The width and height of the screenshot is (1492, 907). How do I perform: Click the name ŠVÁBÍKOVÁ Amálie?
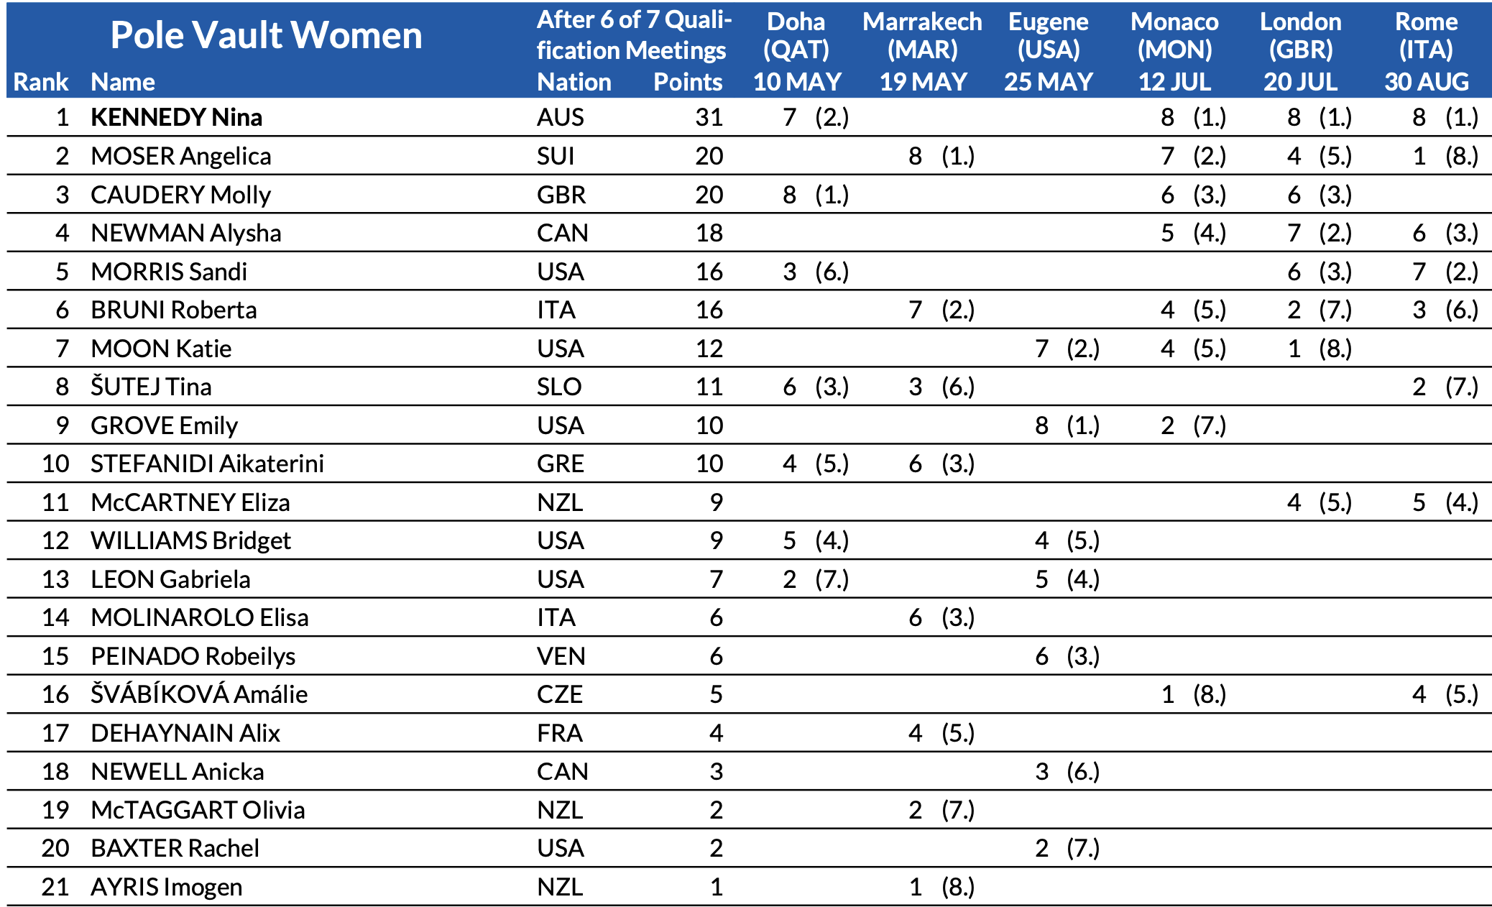pyautogui.click(x=199, y=694)
